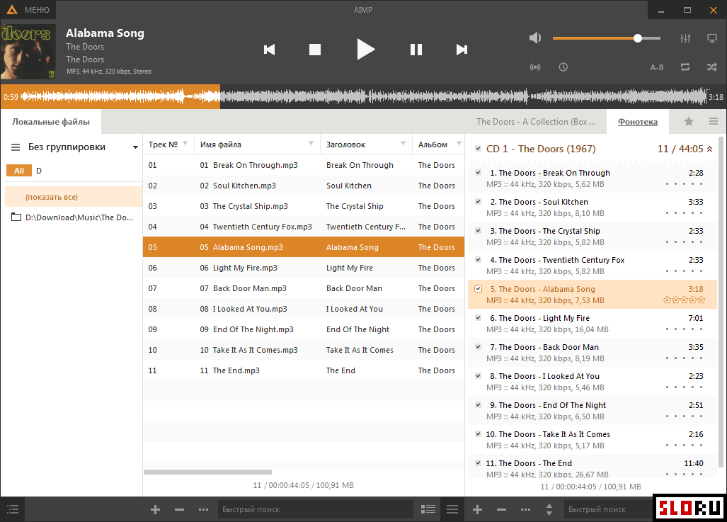Select the D letter filter

coord(39,171)
